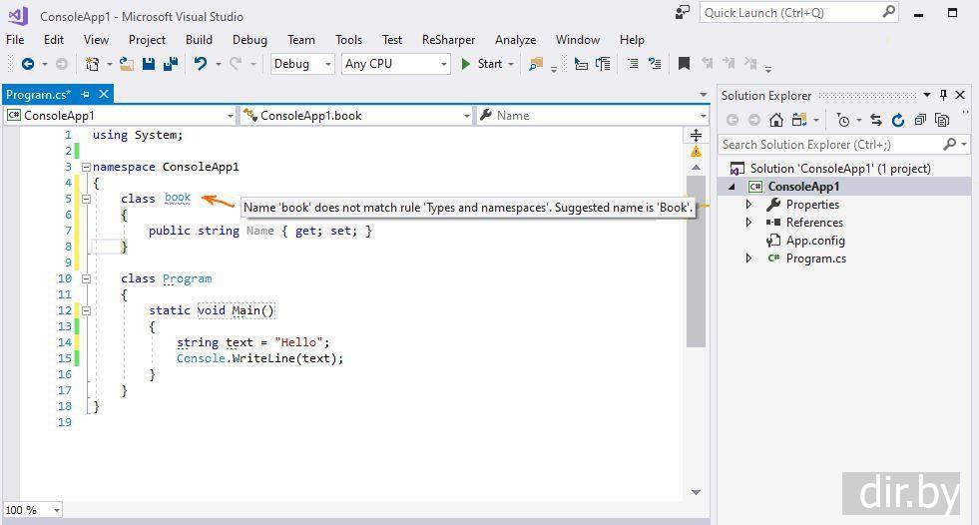Open the Any CPU platform dropdown
Screen dimensions: 979x525
[x=396, y=64]
